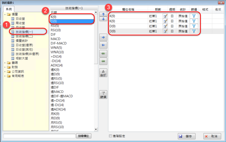226x142 pixels.
Task: Click the move-up arrow button
Action: (103, 14)
